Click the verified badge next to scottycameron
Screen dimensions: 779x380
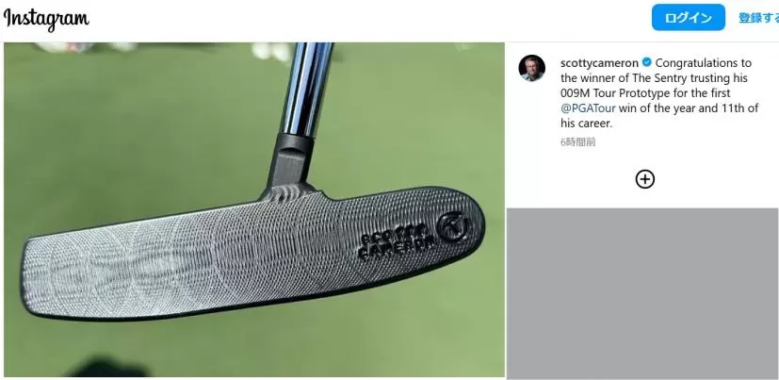tap(647, 62)
